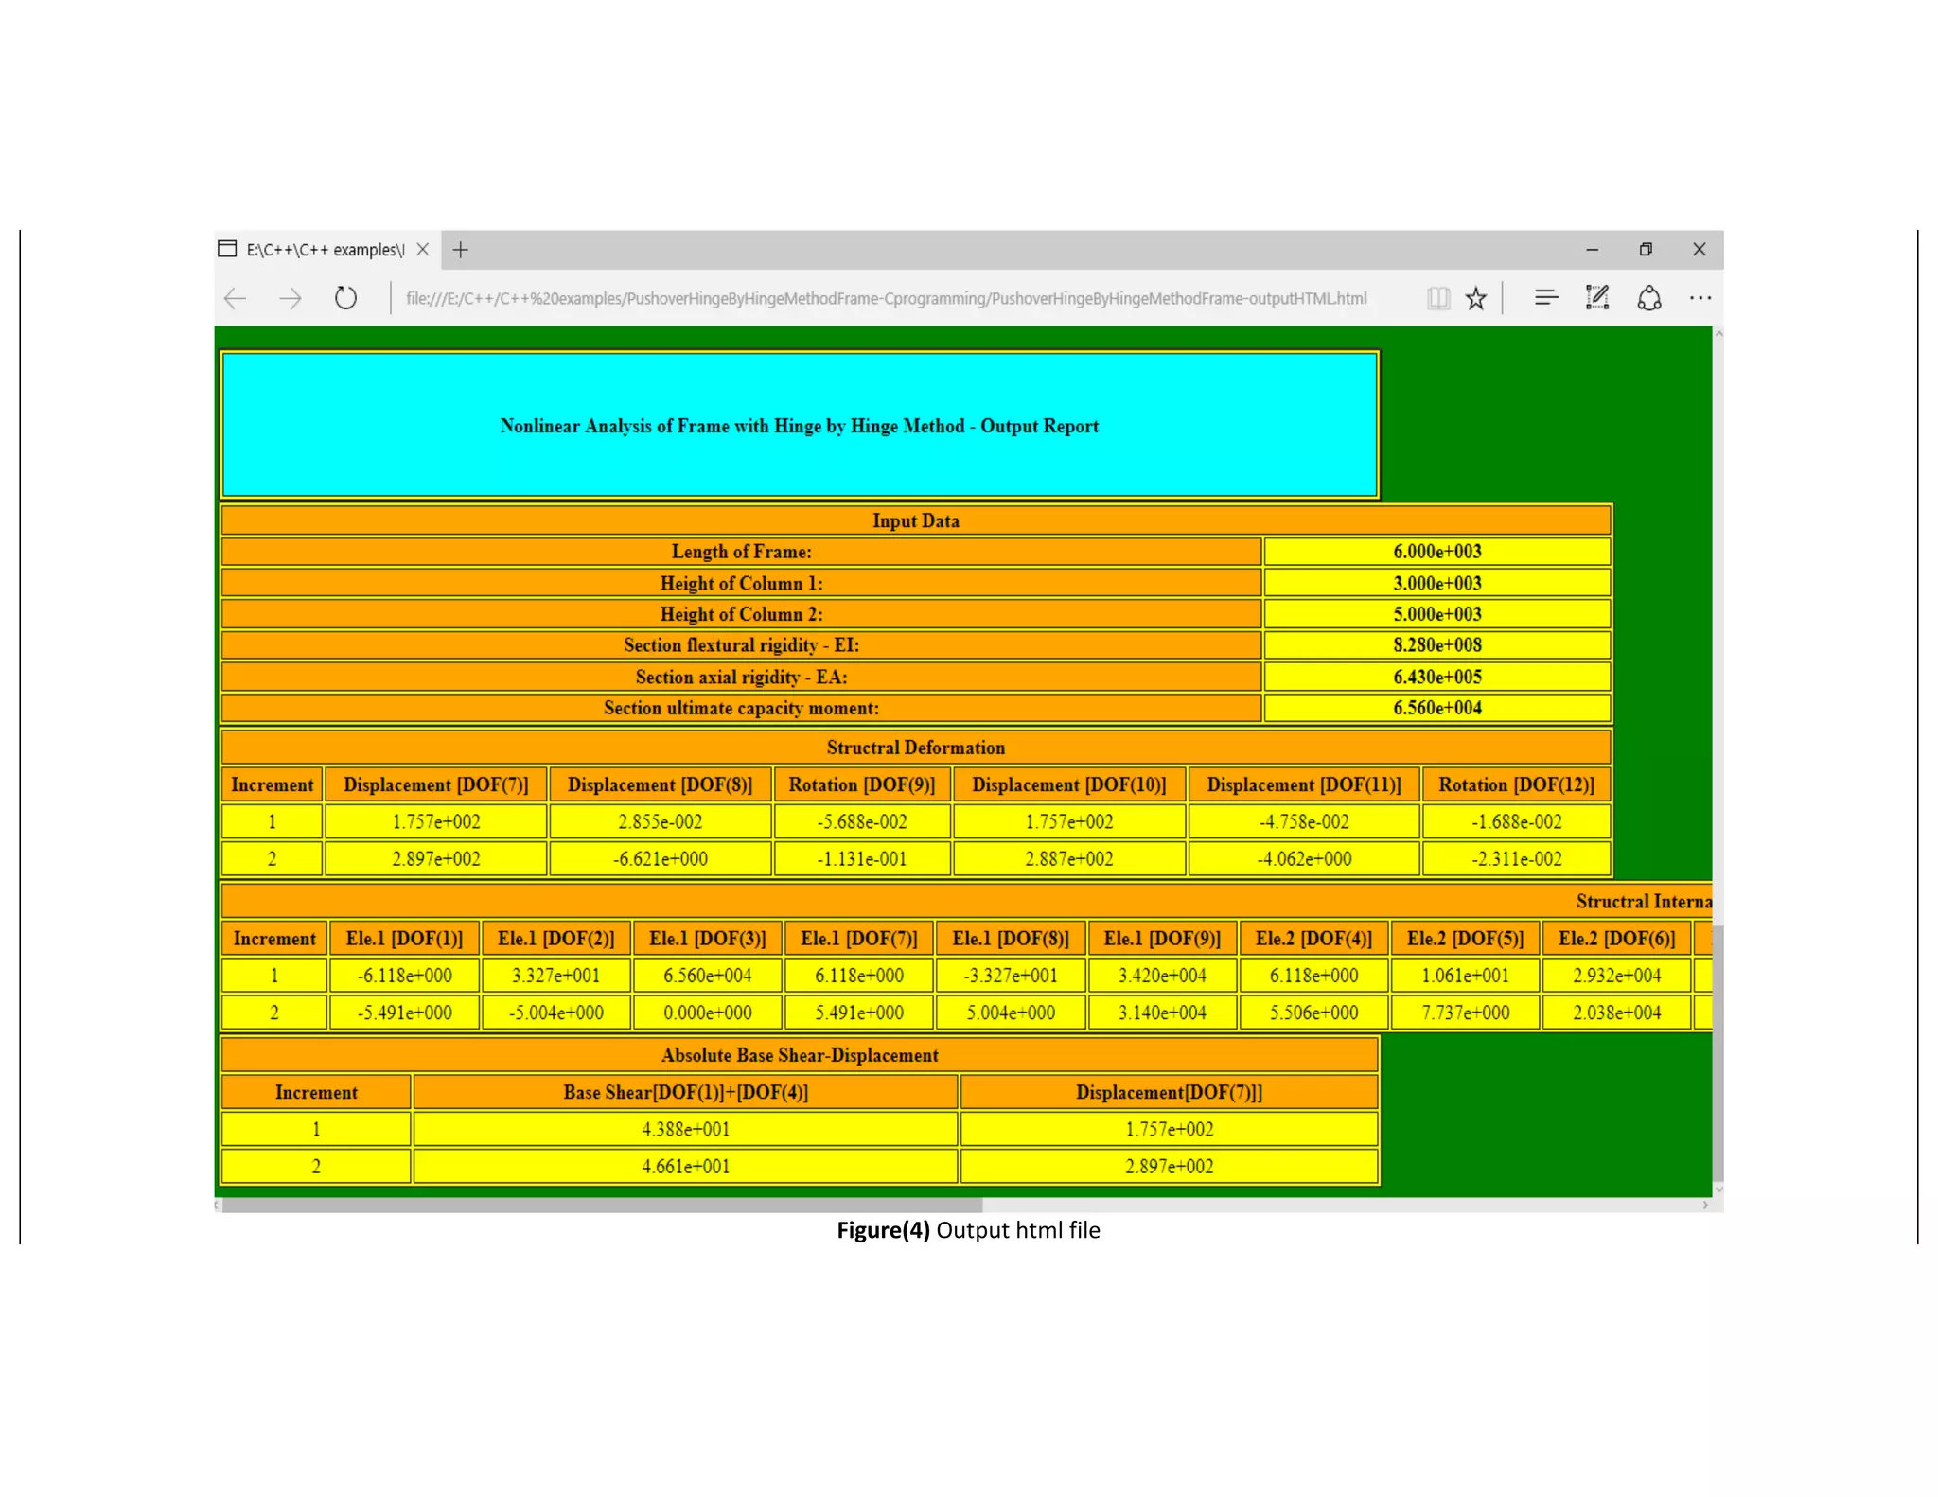Select the E:\C++\C++ examples tab
The height and width of the screenshot is (1497, 1938).
(326, 250)
